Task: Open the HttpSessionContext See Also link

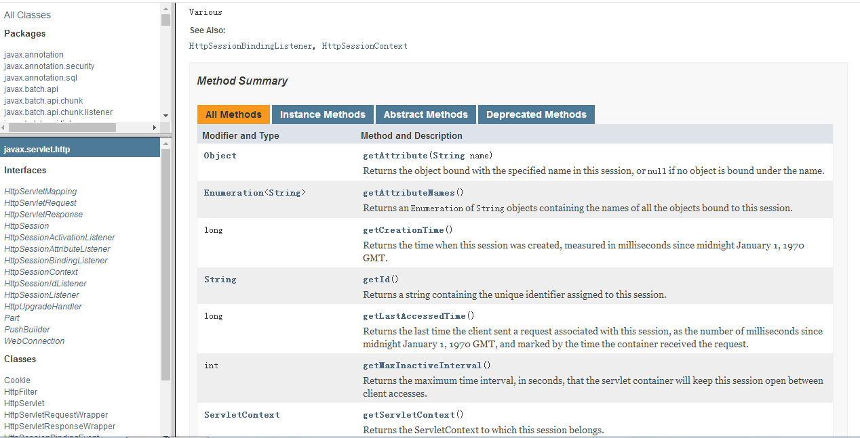Action: 364,46
